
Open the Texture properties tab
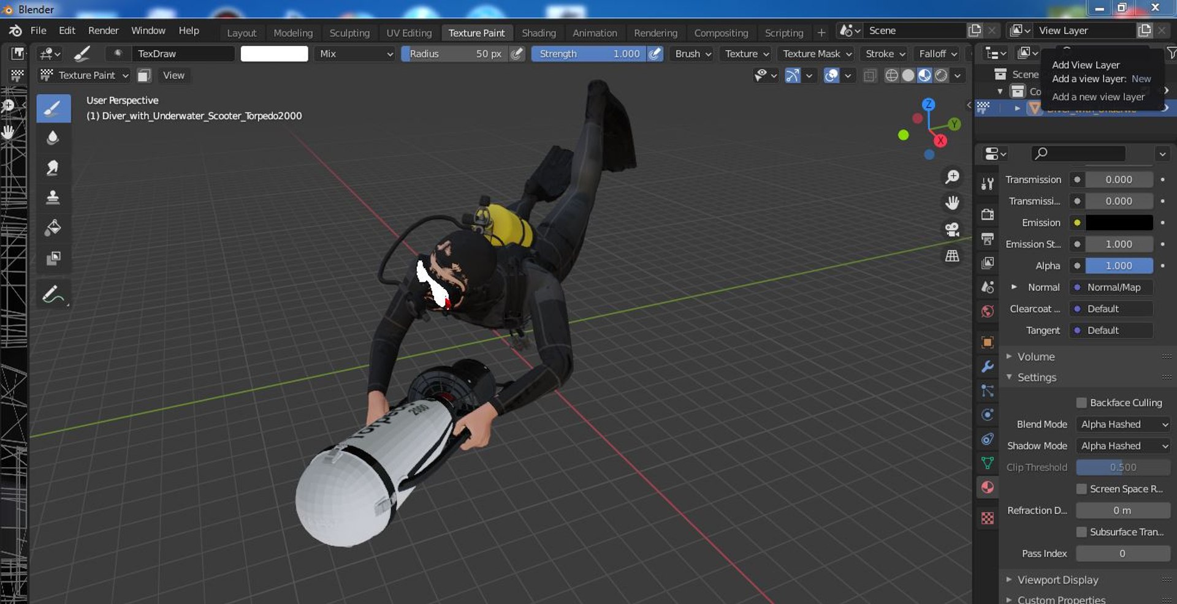pos(987,518)
